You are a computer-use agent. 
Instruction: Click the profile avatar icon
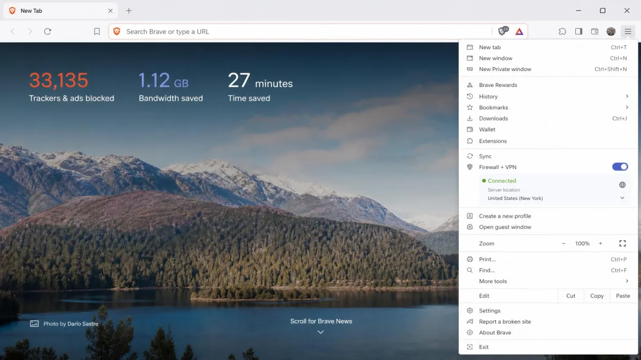[x=611, y=31]
